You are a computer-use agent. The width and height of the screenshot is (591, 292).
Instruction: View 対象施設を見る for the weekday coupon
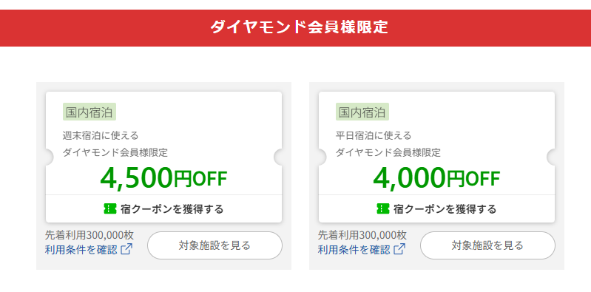coord(487,245)
